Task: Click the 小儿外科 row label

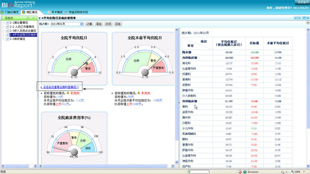Action: tap(188, 128)
